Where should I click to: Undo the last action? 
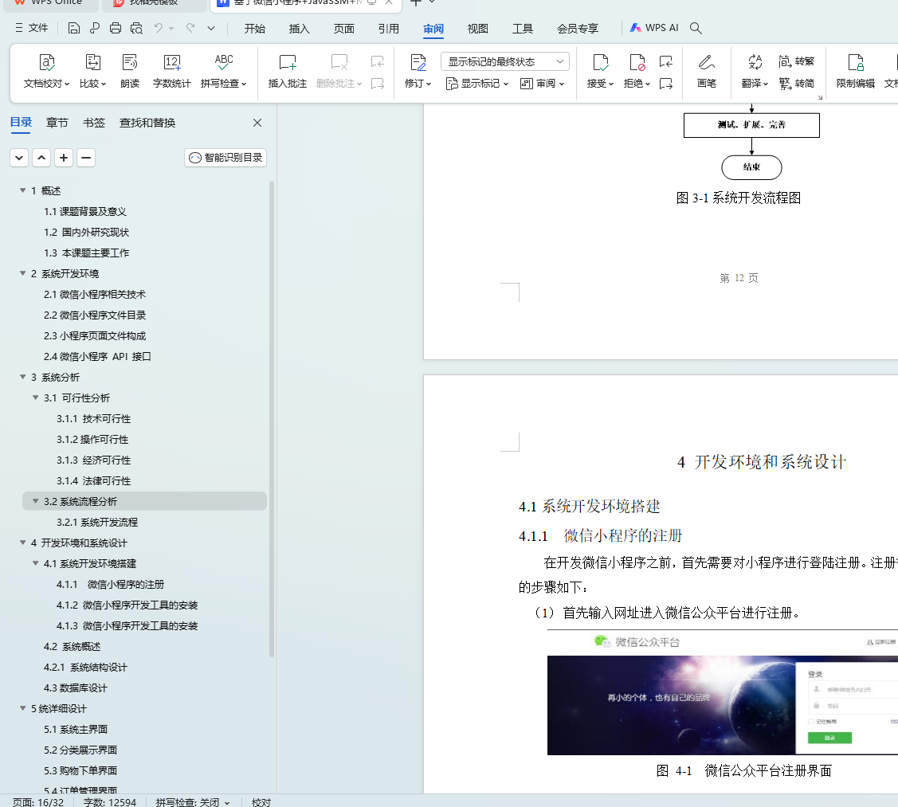[158, 28]
